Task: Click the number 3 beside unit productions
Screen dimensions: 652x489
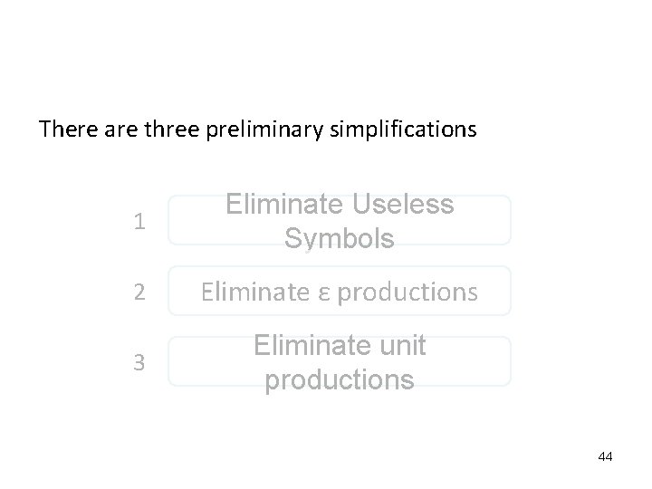Action: pos(138,362)
